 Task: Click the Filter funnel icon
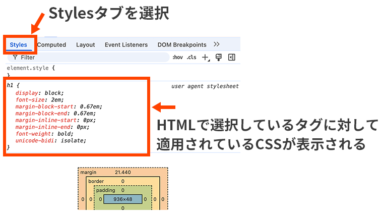[15, 57]
